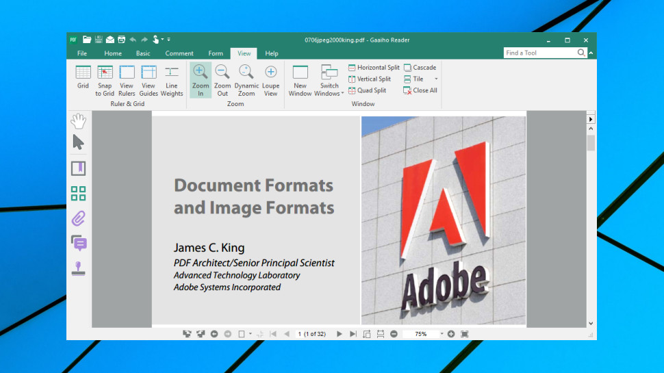Click the fit width icon in status bar
The height and width of the screenshot is (373, 664).
tap(381, 334)
